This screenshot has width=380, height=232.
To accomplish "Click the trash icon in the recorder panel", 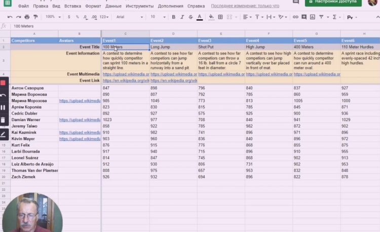I will click(x=3, y=120).
